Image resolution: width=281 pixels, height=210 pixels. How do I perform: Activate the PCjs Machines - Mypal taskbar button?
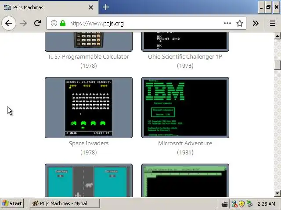pos(65,203)
